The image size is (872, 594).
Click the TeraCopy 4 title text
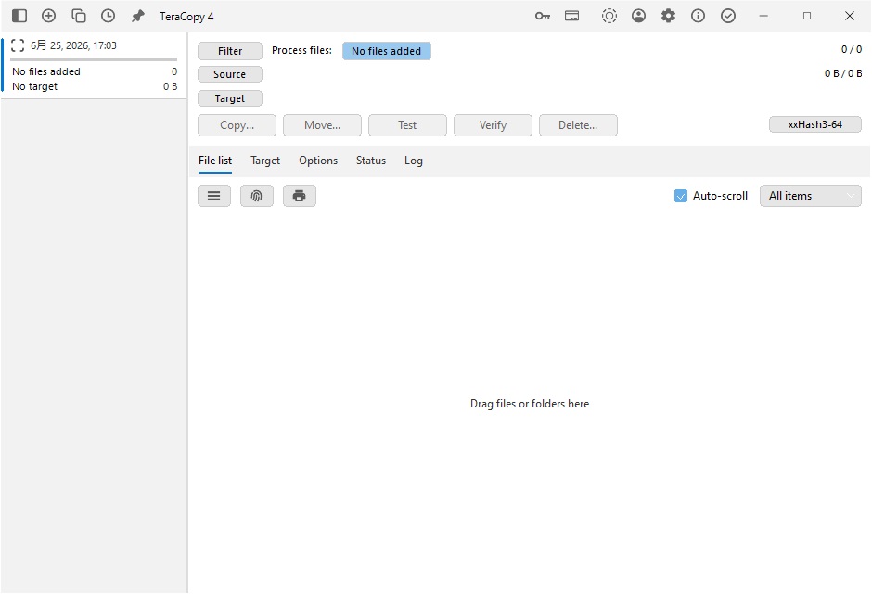[x=186, y=16]
